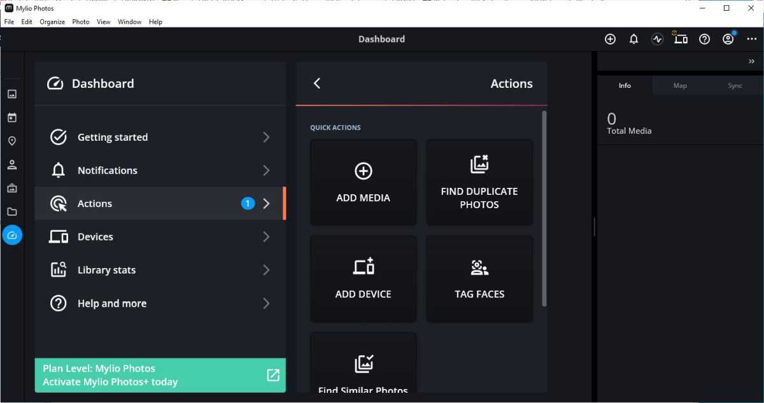The width and height of the screenshot is (764, 403).
Task: Click the Devices icon in Dashboard list
Action: tap(59, 237)
